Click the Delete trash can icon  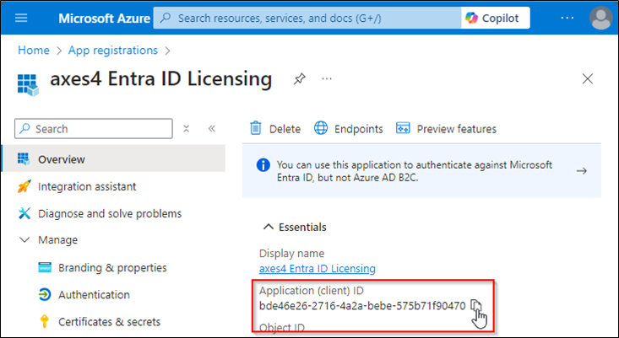pos(256,128)
